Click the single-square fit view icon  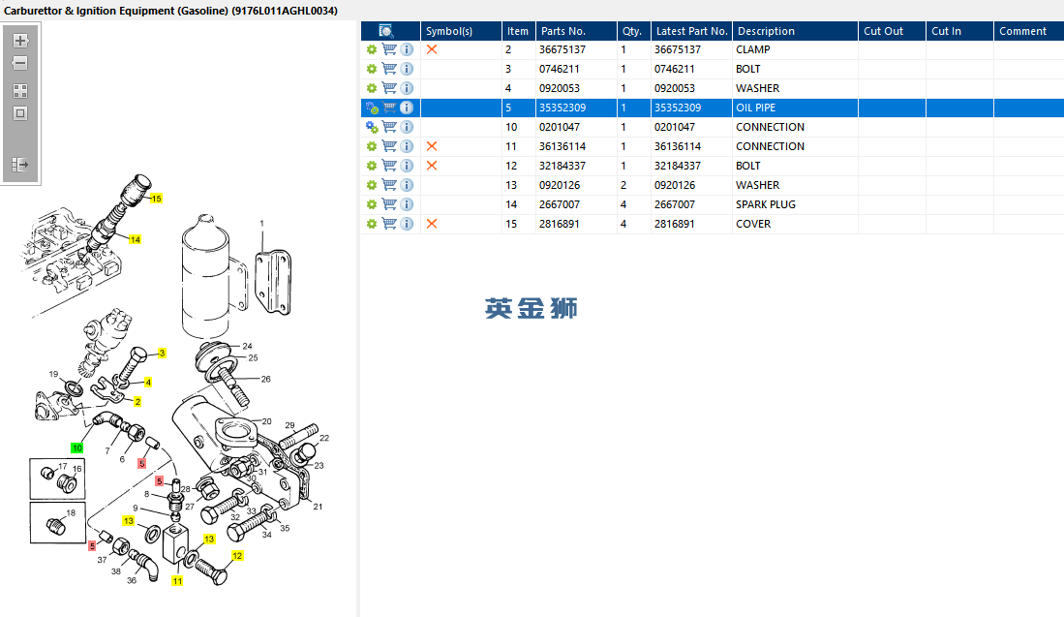click(x=20, y=113)
